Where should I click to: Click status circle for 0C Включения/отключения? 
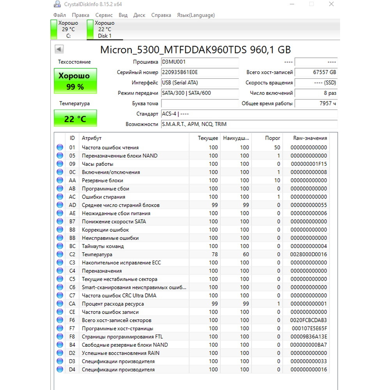pyautogui.click(x=60, y=172)
